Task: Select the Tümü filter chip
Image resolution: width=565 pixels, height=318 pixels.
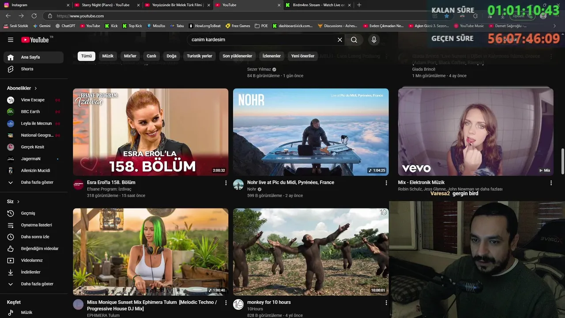Action: point(87,56)
